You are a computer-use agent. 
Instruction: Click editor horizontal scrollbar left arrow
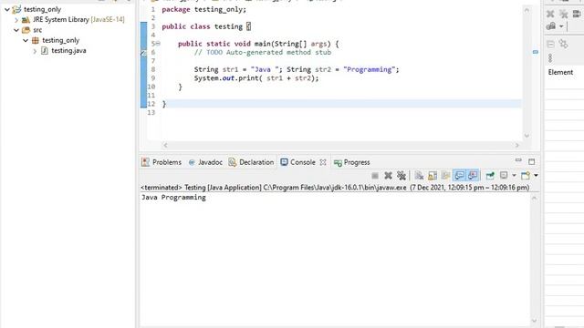(x=165, y=146)
